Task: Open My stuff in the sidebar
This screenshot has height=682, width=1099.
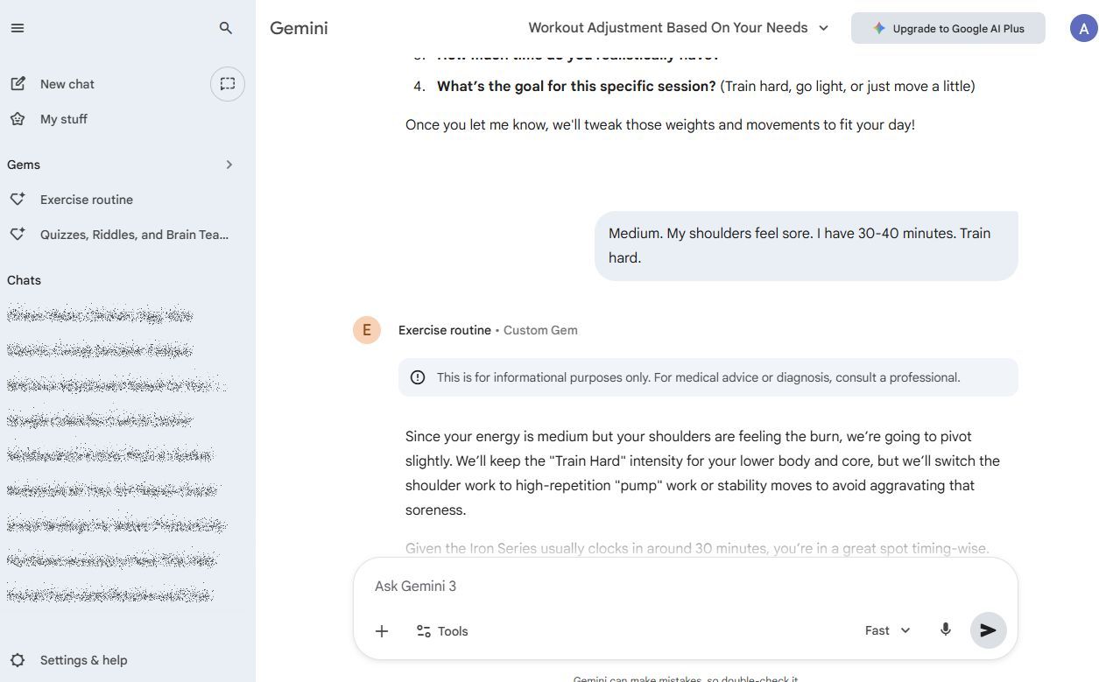Action: pyautogui.click(x=64, y=119)
